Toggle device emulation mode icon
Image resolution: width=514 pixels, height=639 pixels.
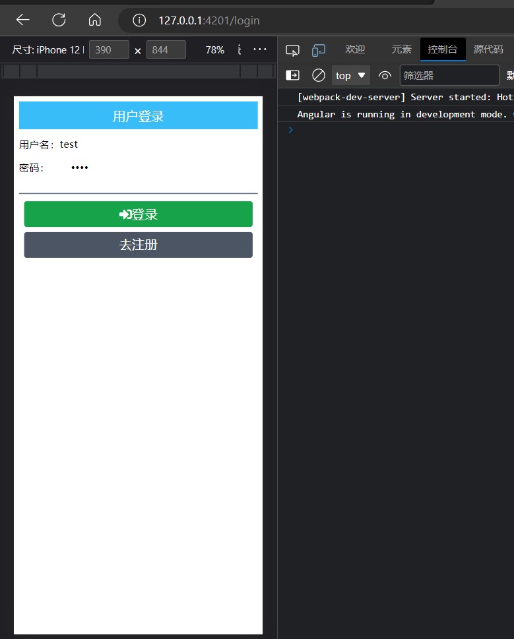pyautogui.click(x=318, y=50)
